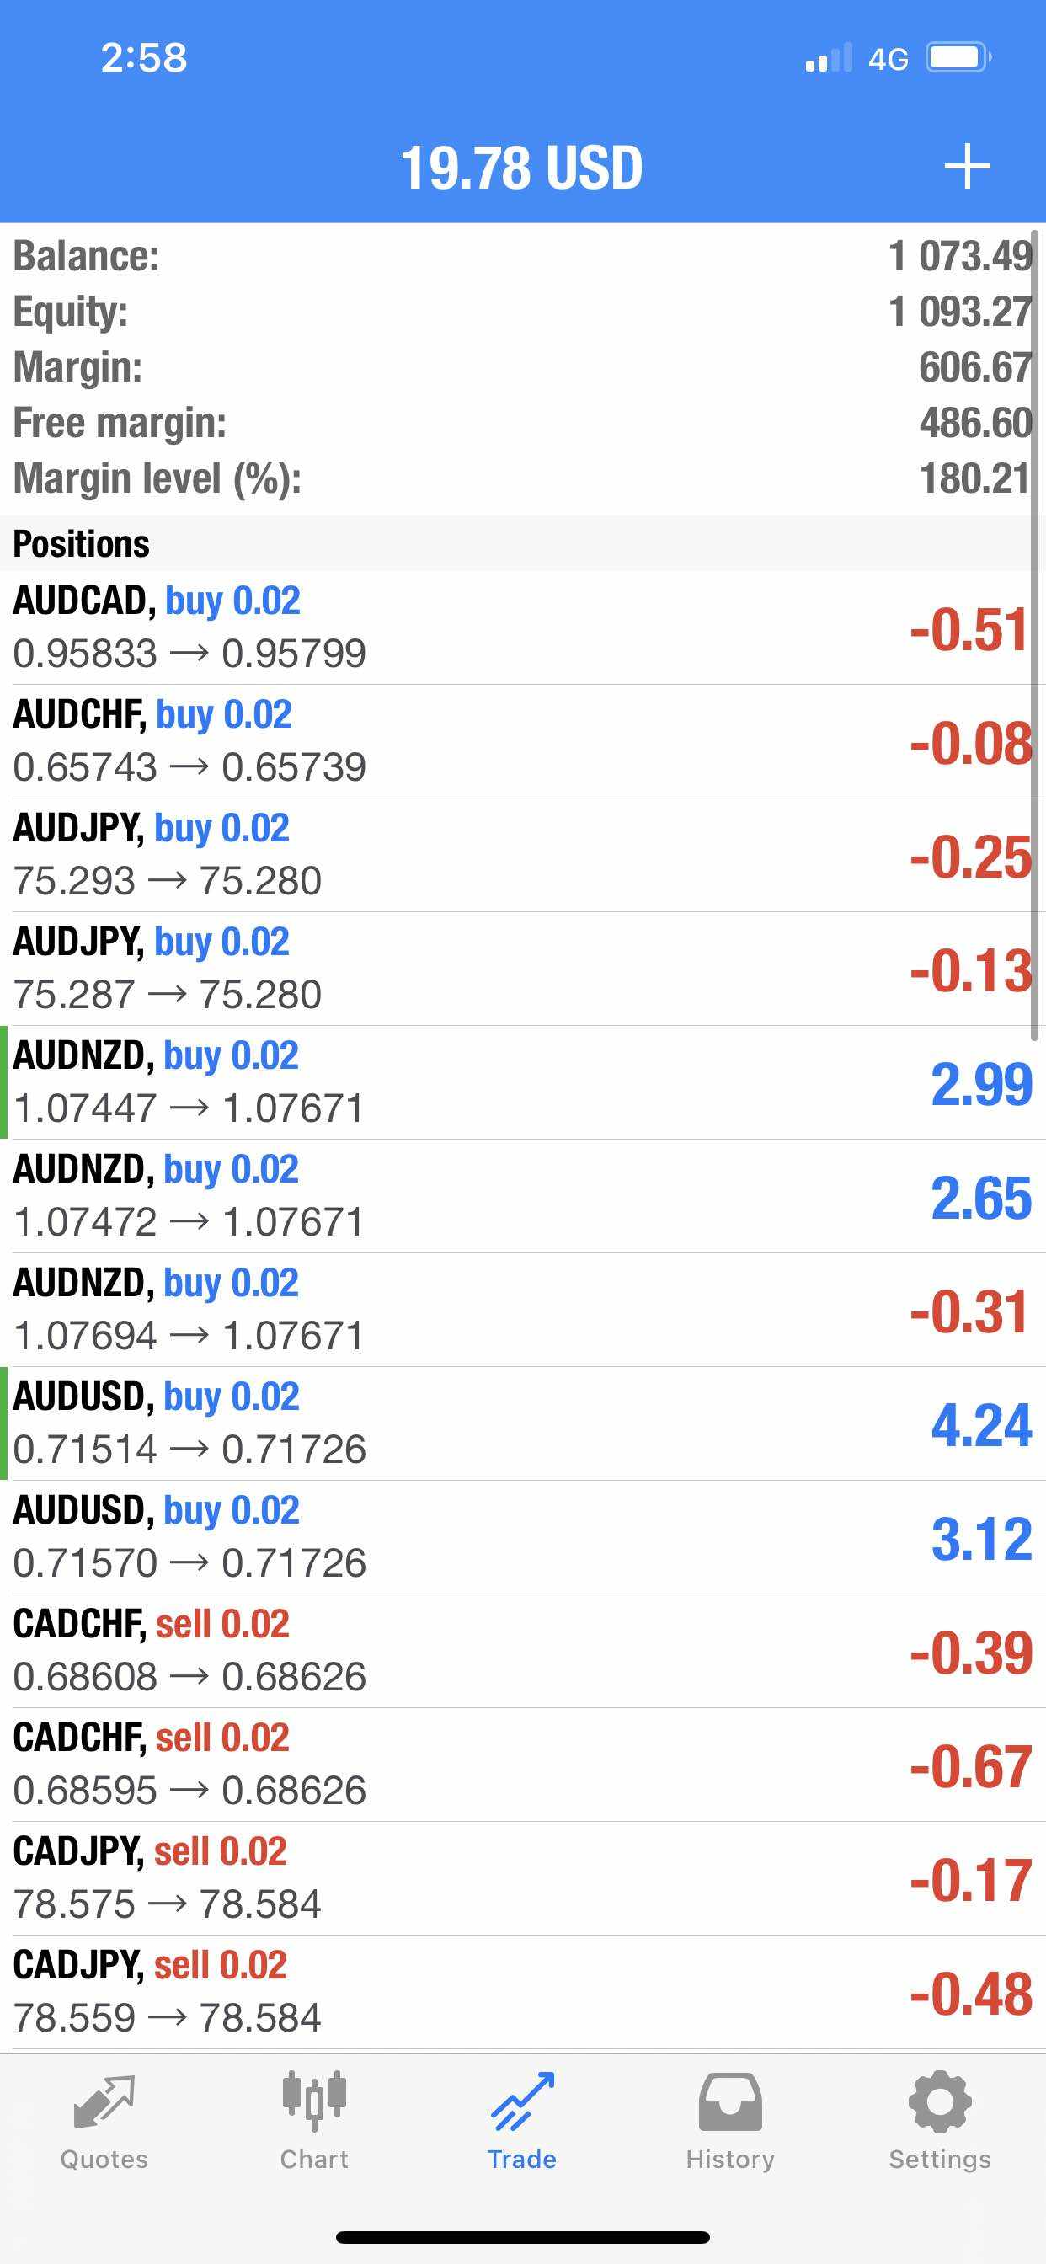1046x2264 pixels.
Task: Select the Trade tab icon
Action: [522, 2101]
